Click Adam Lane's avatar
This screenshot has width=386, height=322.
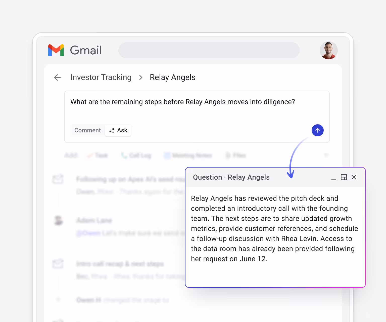click(x=58, y=221)
